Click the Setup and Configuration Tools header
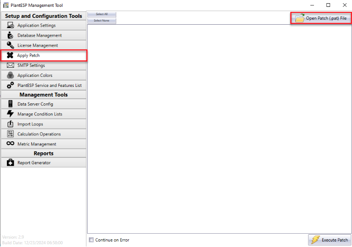This screenshot has width=352, height=247. tap(44, 16)
